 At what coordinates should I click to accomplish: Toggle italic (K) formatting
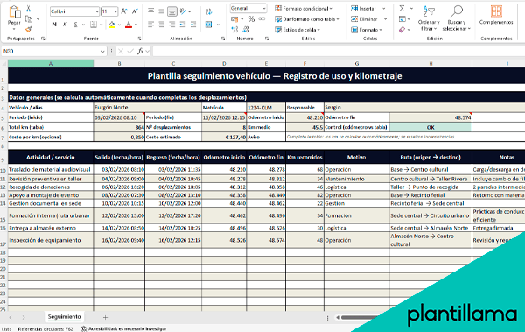(65, 25)
